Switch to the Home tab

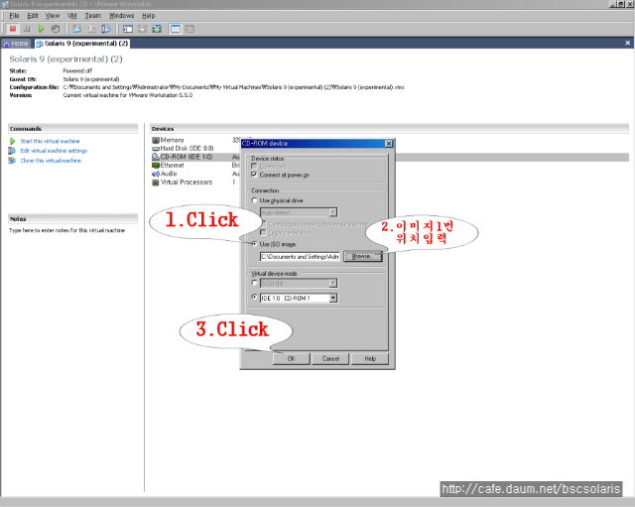coord(16,44)
